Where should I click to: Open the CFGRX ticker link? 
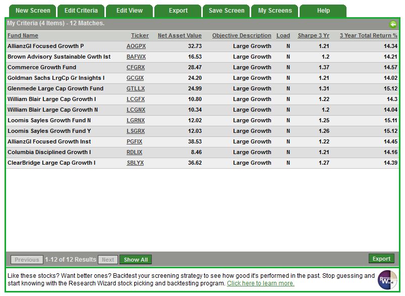(136, 67)
